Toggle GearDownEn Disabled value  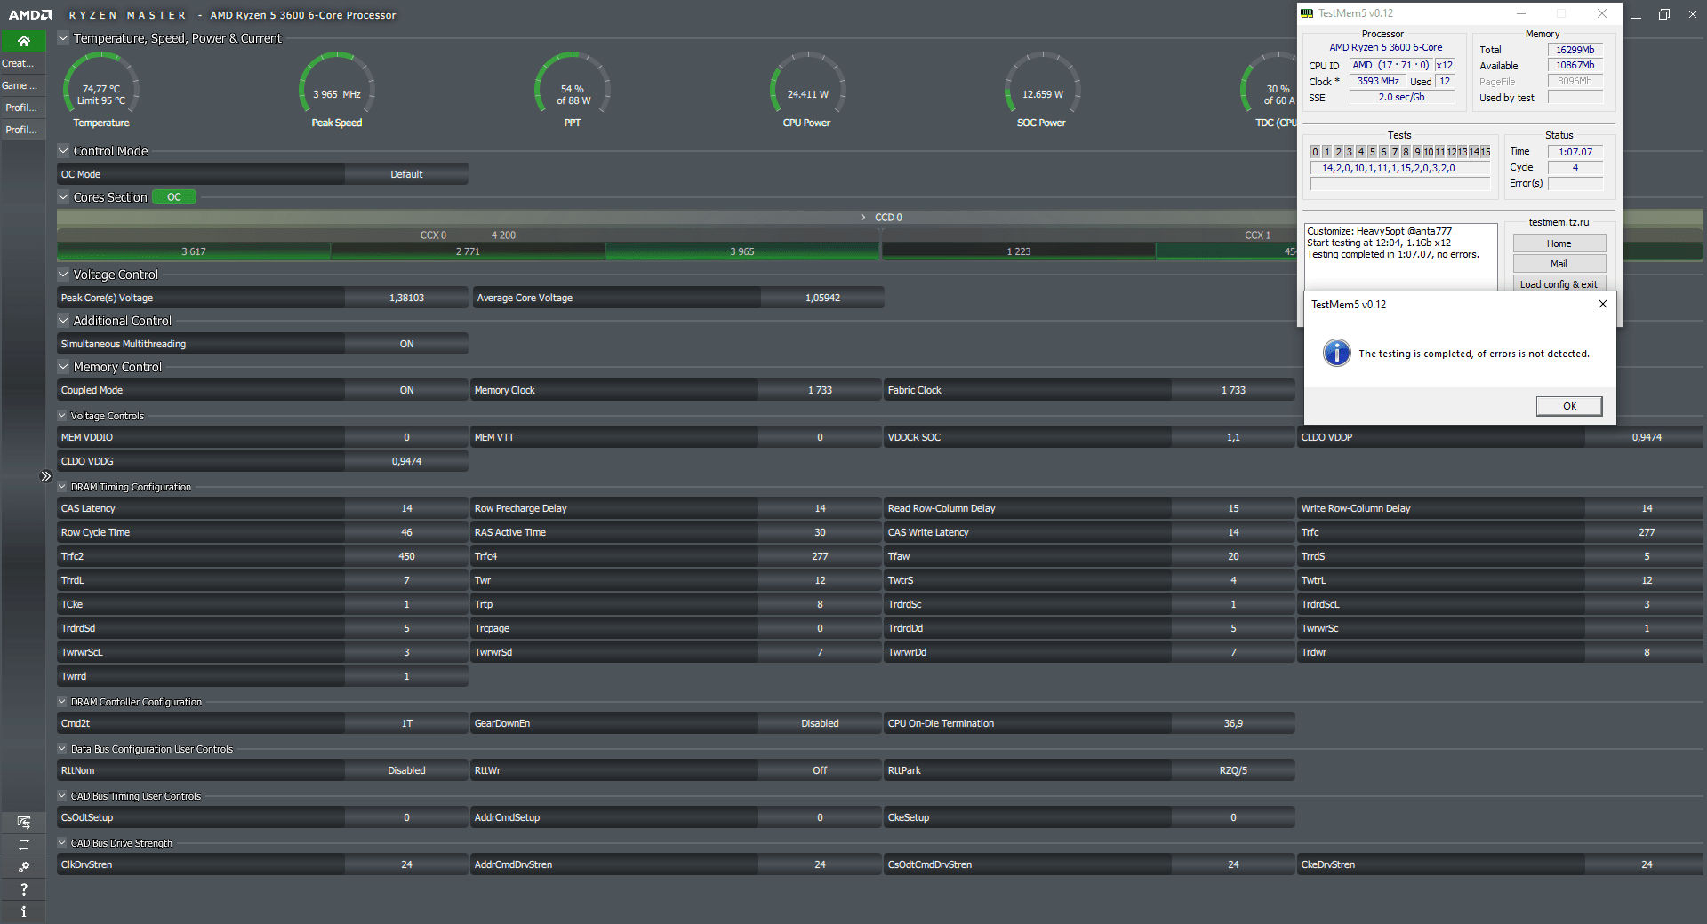point(820,723)
